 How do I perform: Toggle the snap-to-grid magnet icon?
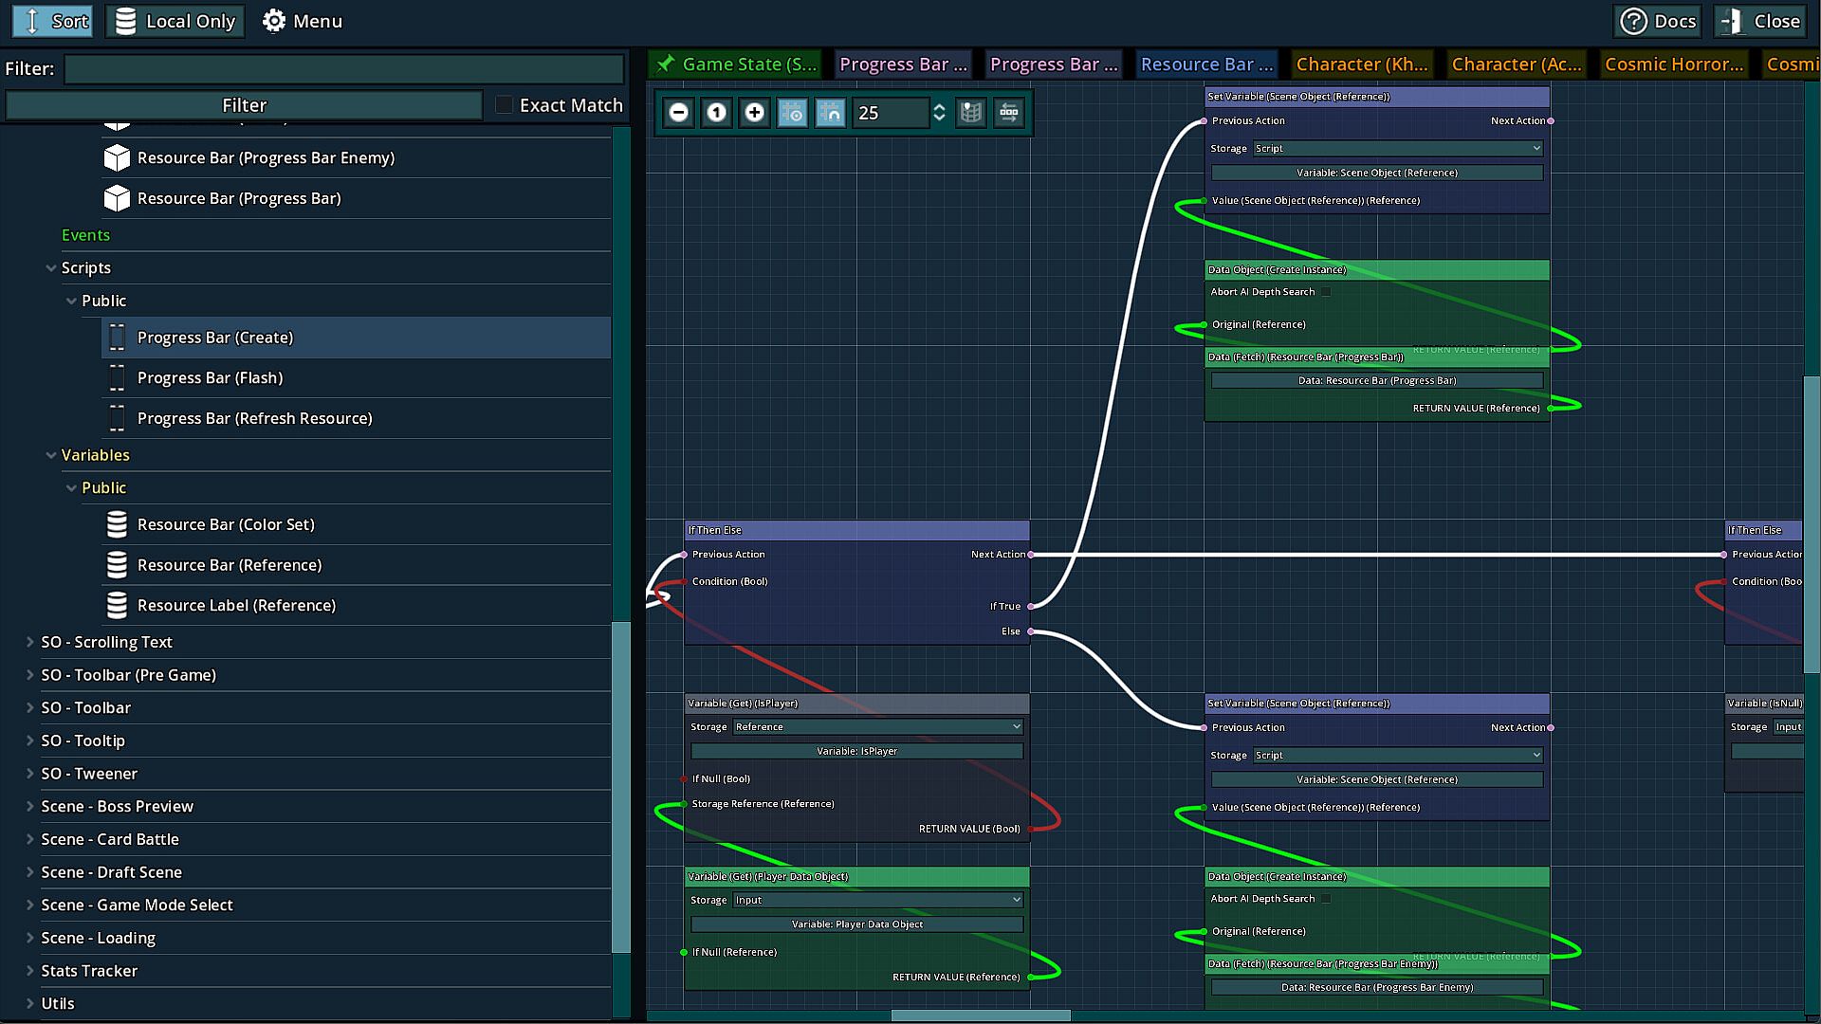830,113
